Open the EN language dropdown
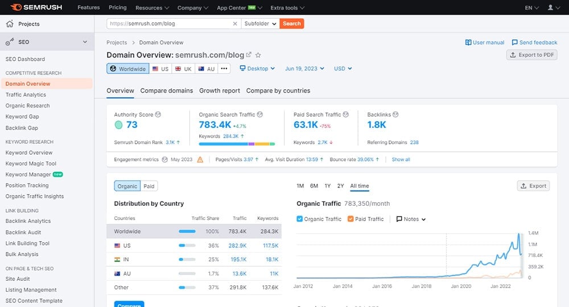569x307 pixels. click(x=531, y=7)
